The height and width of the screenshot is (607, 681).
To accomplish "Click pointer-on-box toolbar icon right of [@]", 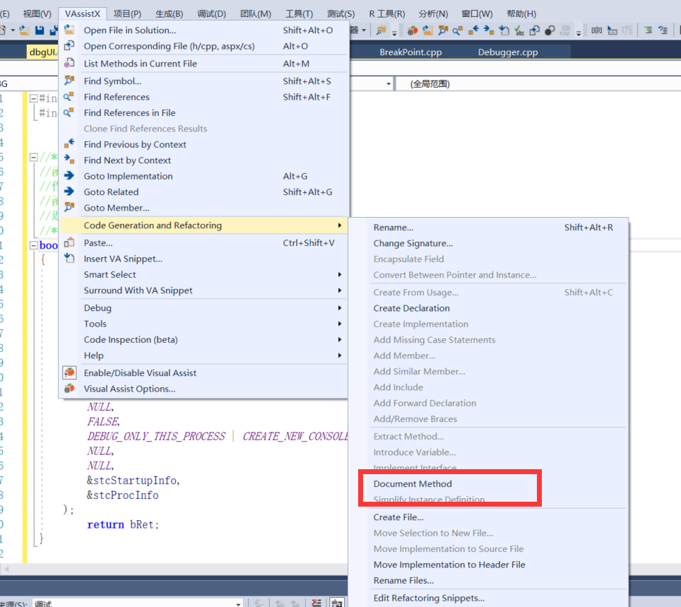I will pos(612,30).
